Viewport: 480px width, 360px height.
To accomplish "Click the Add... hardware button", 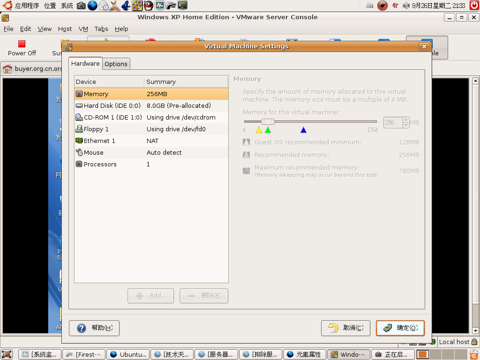I will [150, 296].
